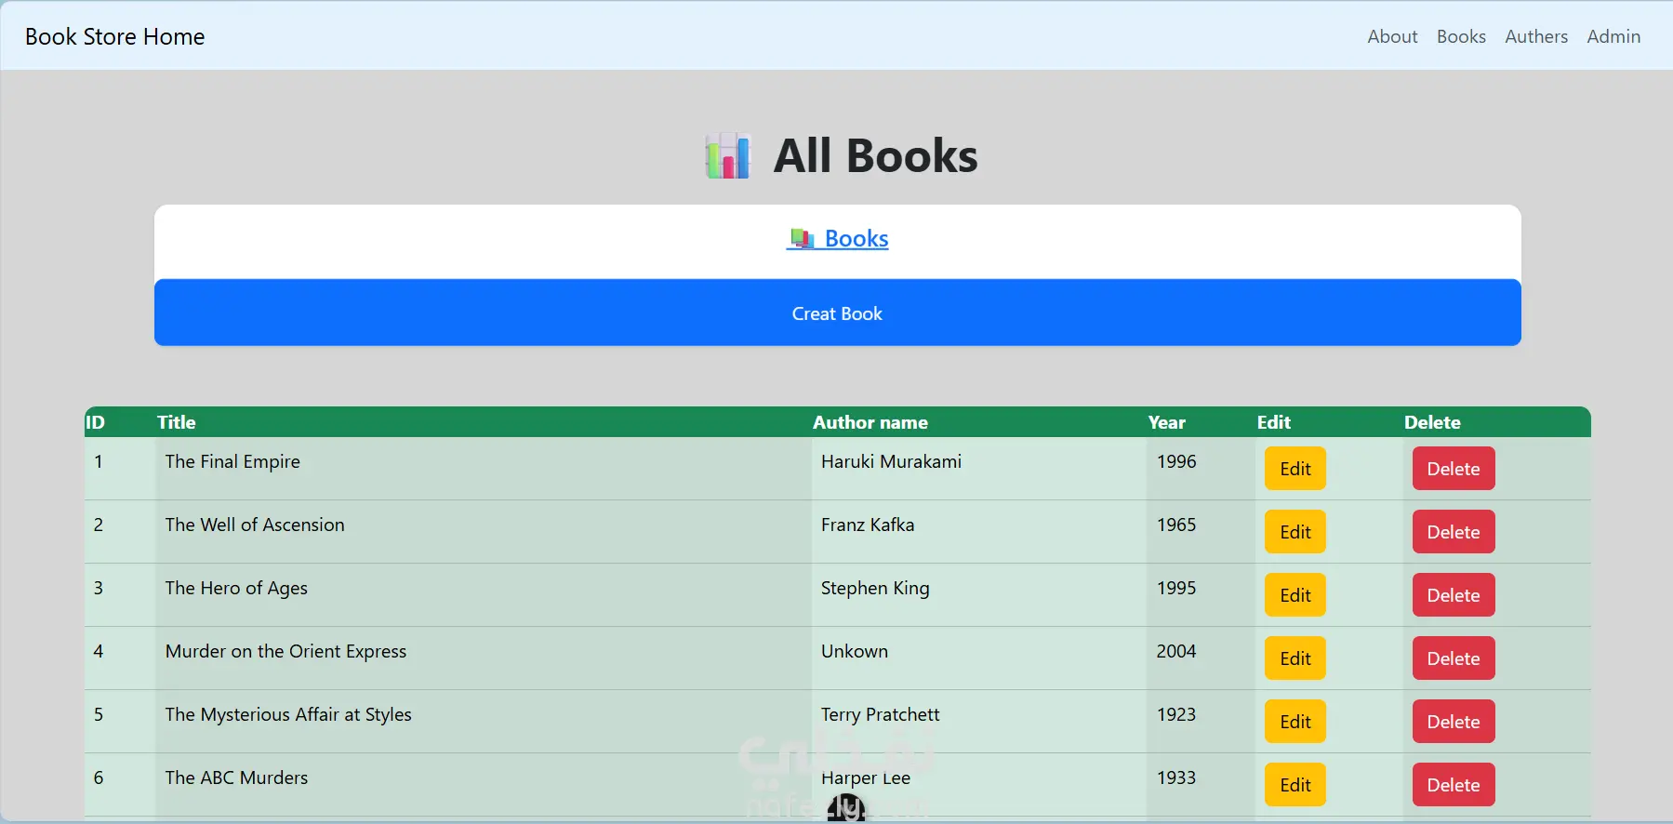Click author cell Unkown
Viewport: 1673px width, 824px height.
pyautogui.click(x=855, y=651)
